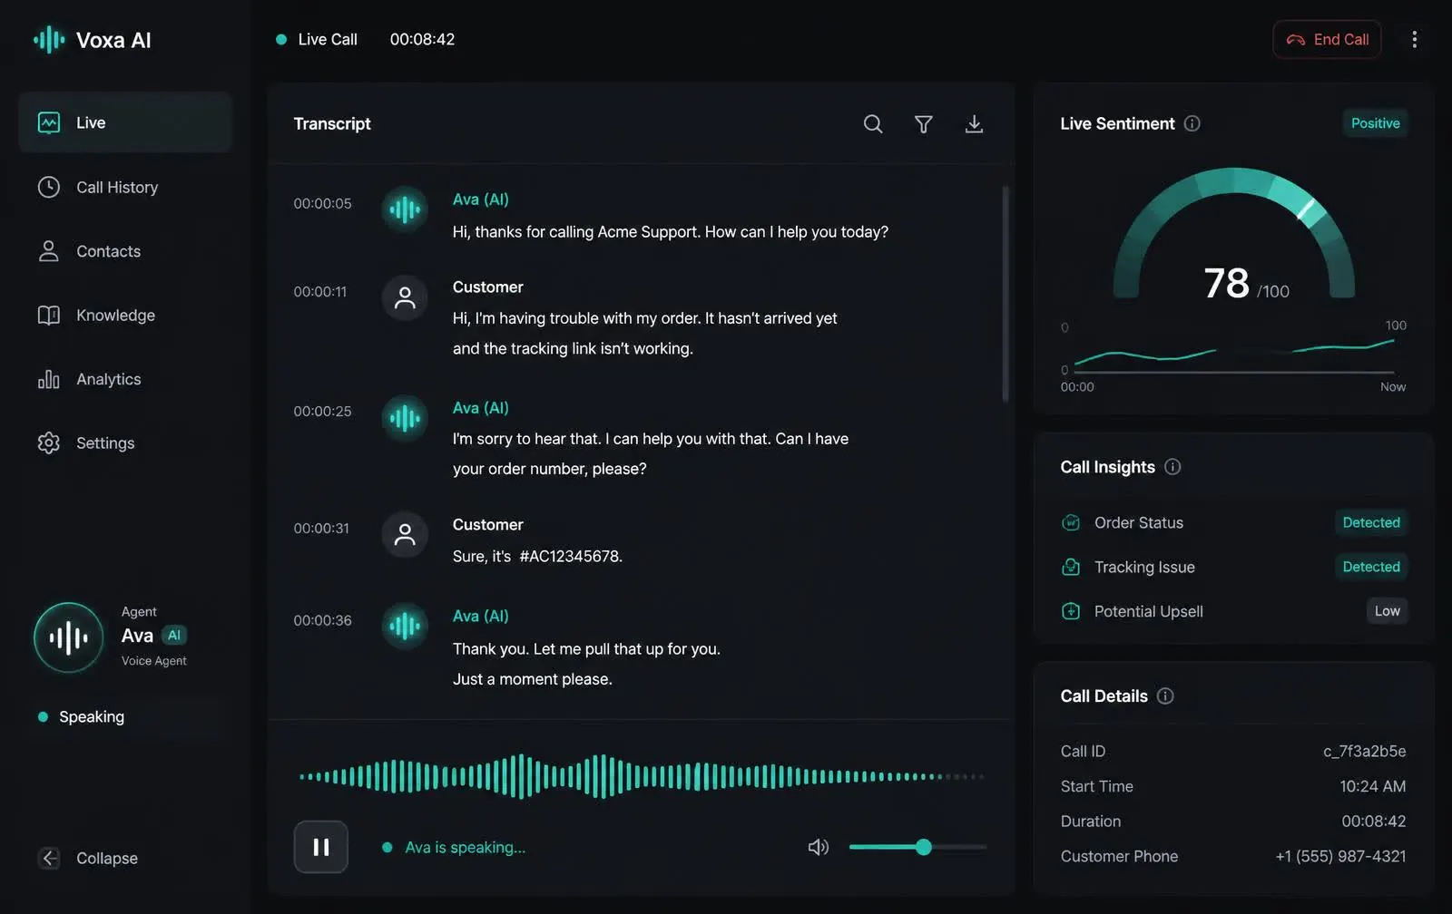Open the transcript filter funnel icon
The height and width of the screenshot is (914, 1452).
point(923,124)
